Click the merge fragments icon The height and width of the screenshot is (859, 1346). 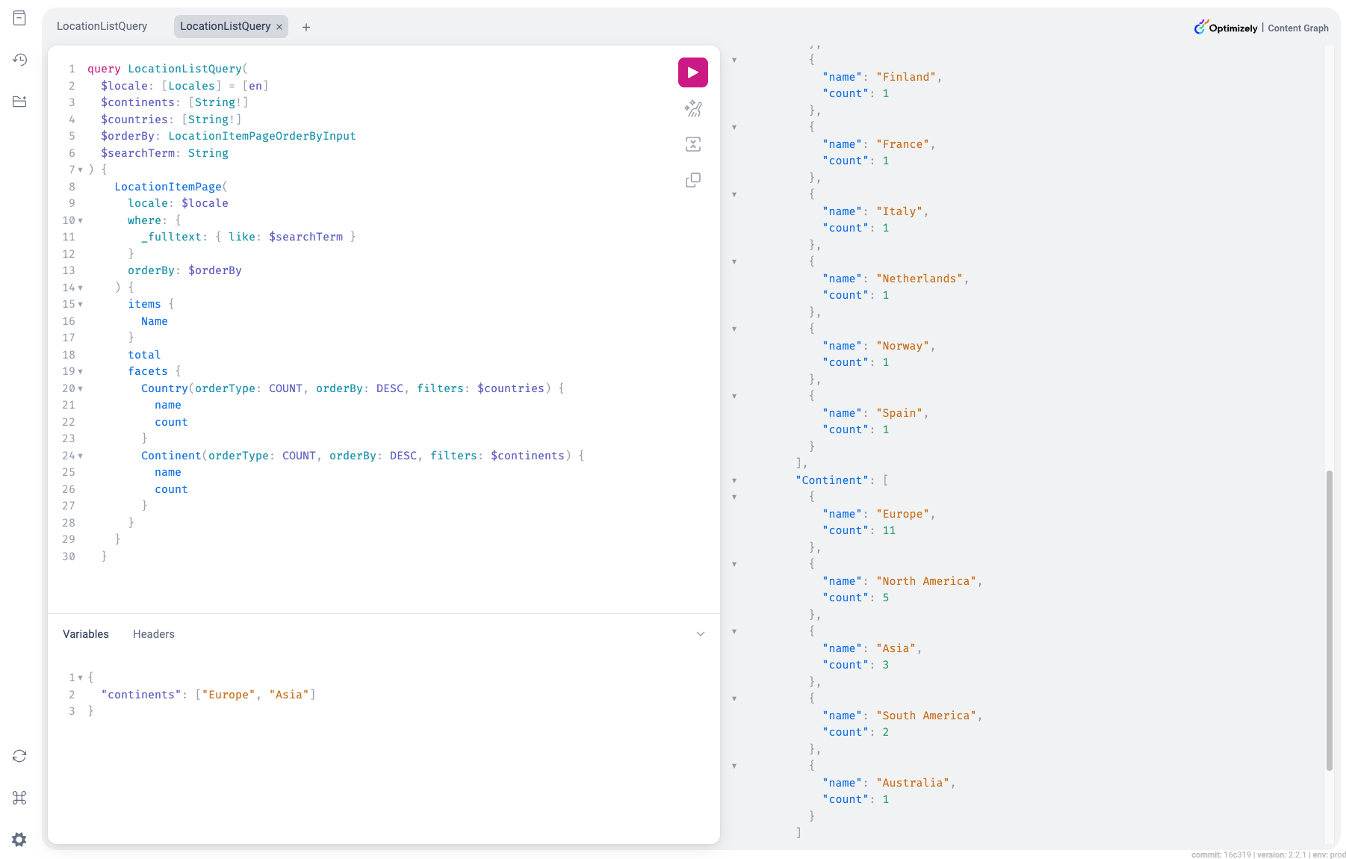coord(692,144)
